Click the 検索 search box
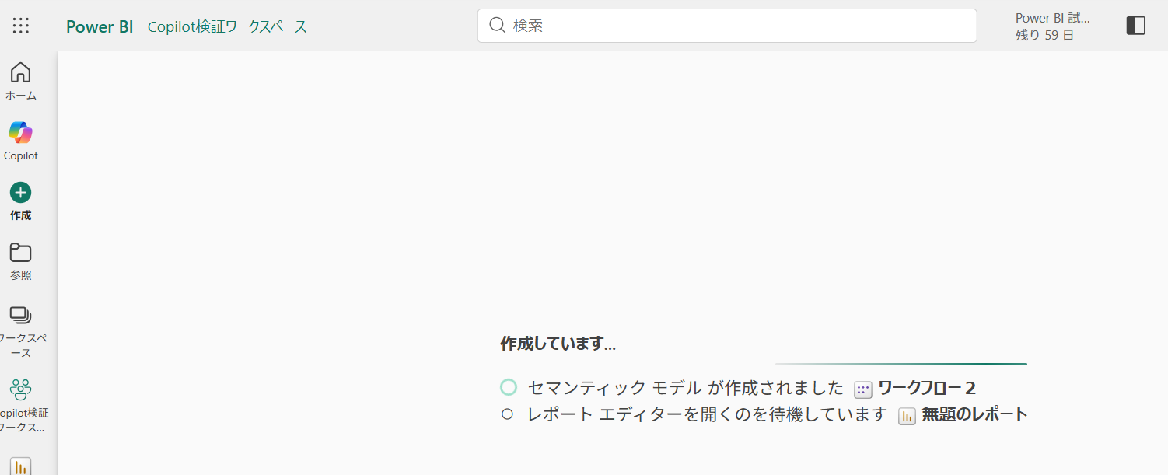1168x475 pixels. pyautogui.click(x=727, y=26)
